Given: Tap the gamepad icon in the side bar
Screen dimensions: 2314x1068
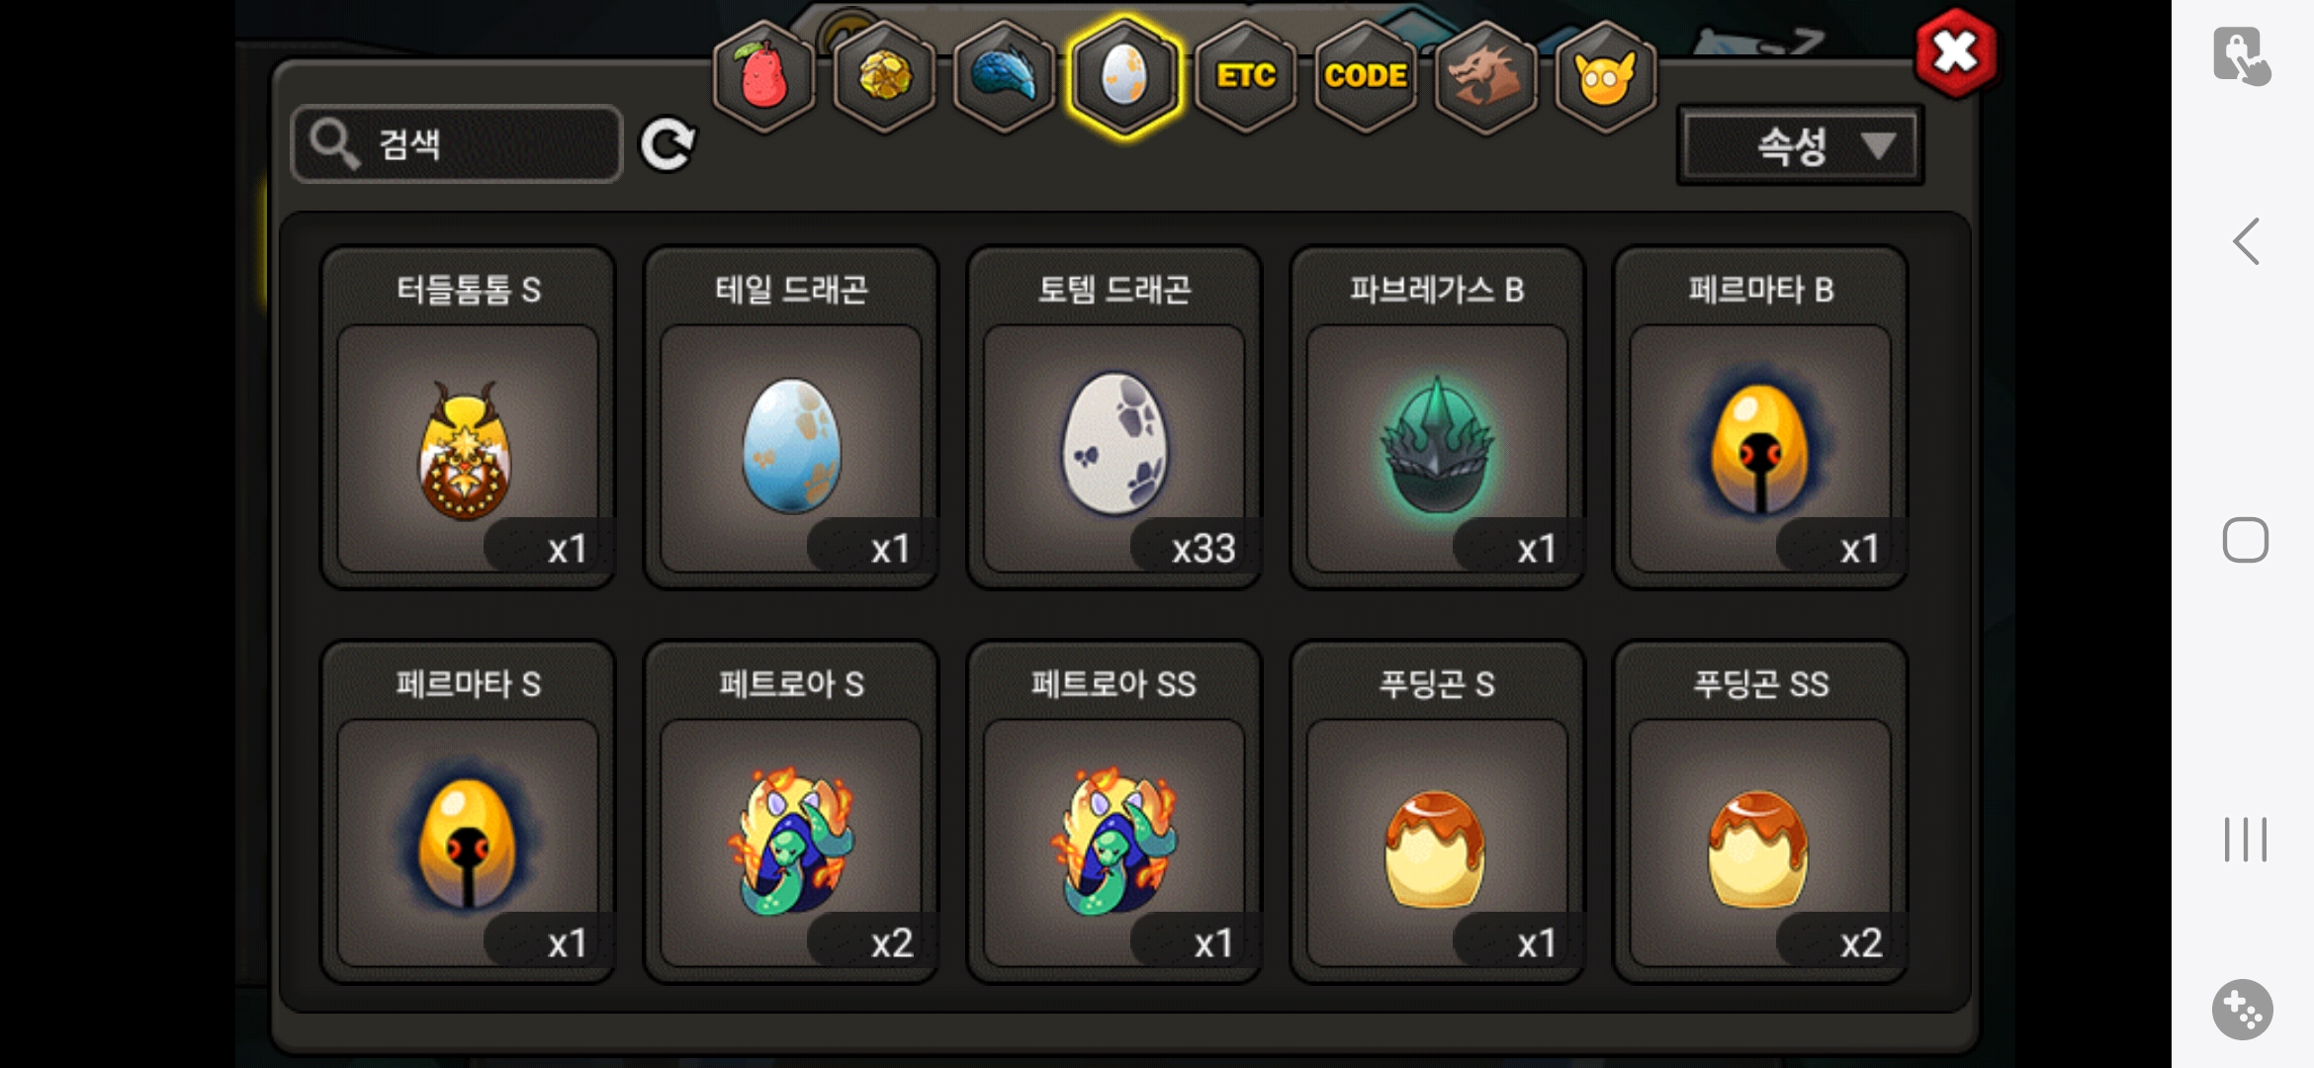Looking at the screenshot, I should 2243,1010.
